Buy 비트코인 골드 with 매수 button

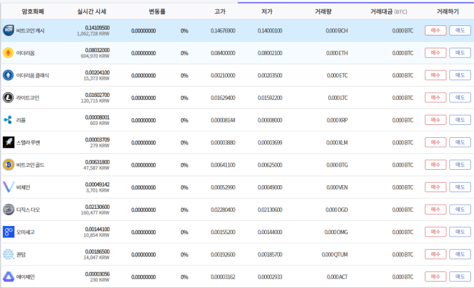(x=435, y=164)
